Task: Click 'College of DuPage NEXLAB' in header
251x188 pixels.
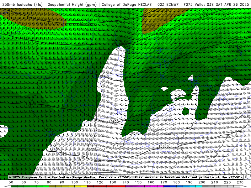Action: point(127,4)
